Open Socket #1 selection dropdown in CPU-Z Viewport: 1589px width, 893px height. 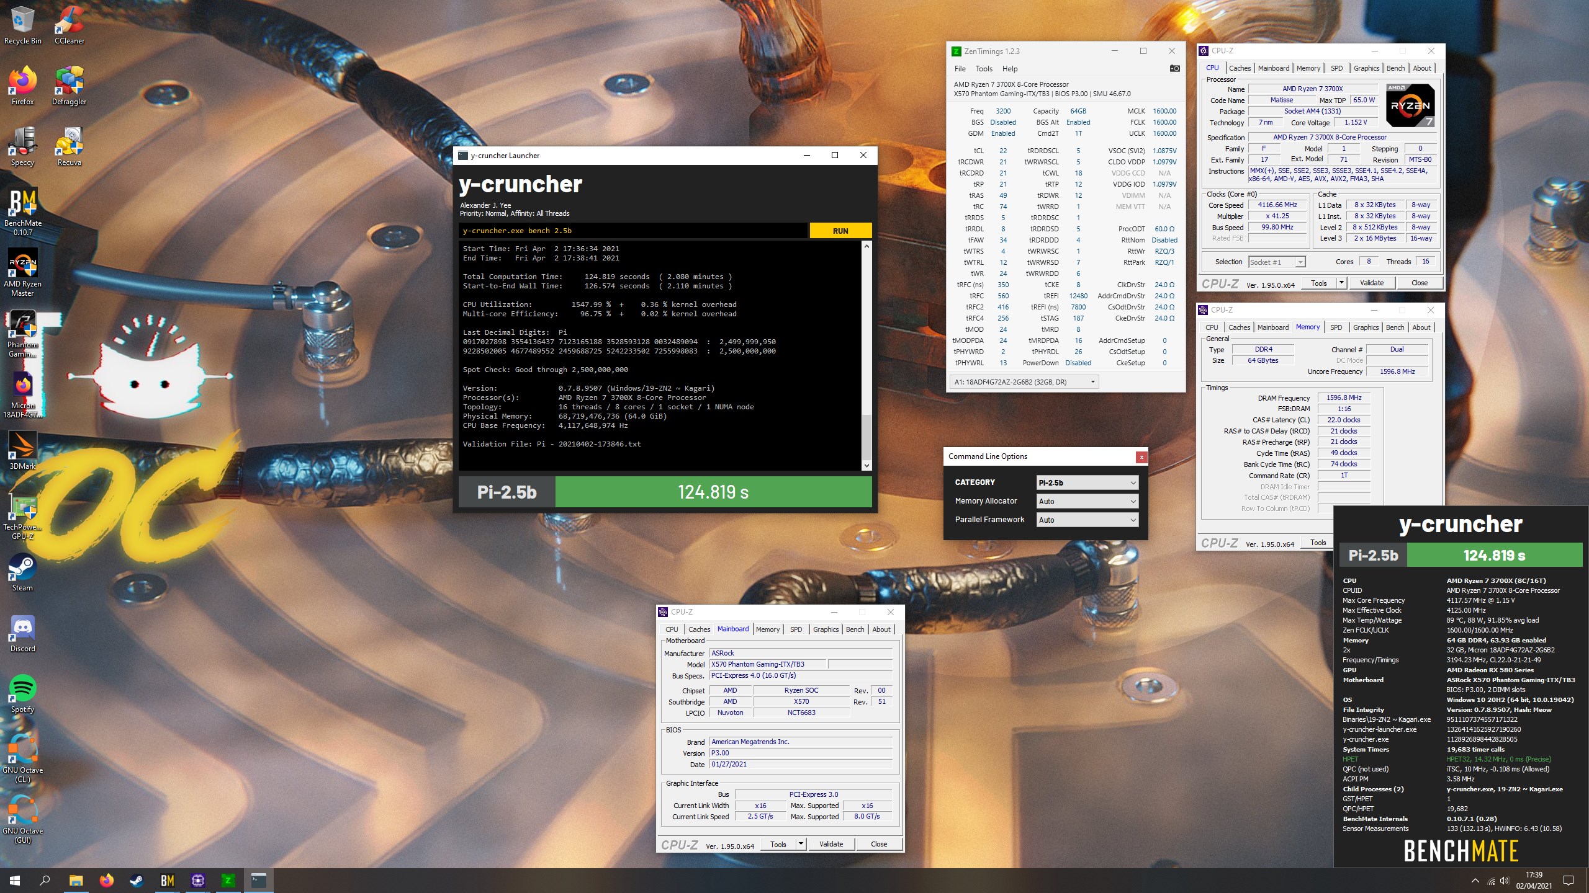pos(1277,262)
